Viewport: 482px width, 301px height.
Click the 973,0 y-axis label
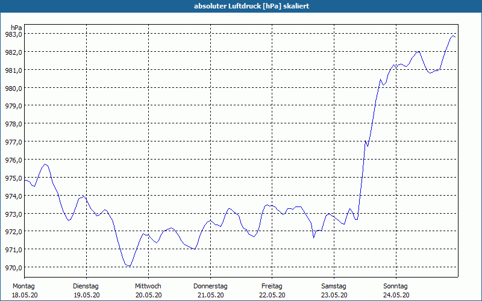click(13, 214)
